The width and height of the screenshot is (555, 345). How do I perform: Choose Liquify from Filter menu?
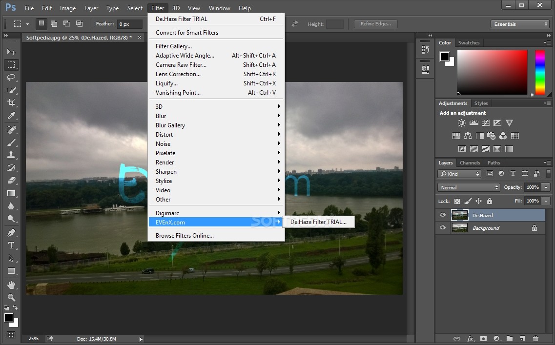coord(216,83)
